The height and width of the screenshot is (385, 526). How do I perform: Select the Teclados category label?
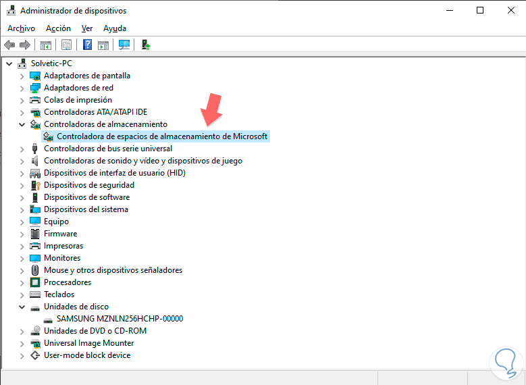[x=59, y=294]
